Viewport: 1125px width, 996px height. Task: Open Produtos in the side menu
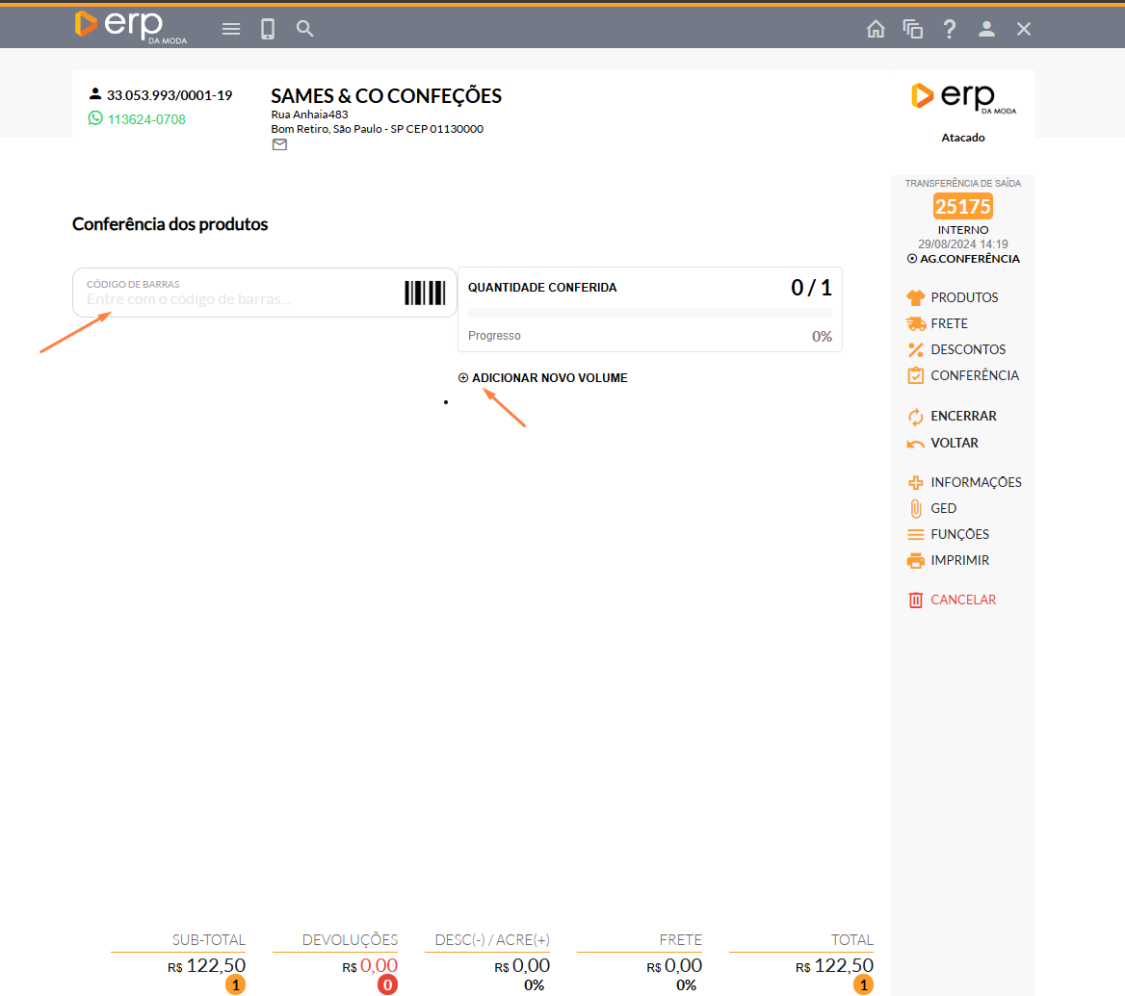(x=963, y=297)
